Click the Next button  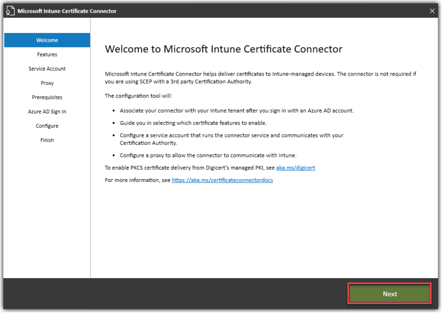click(x=389, y=294)
